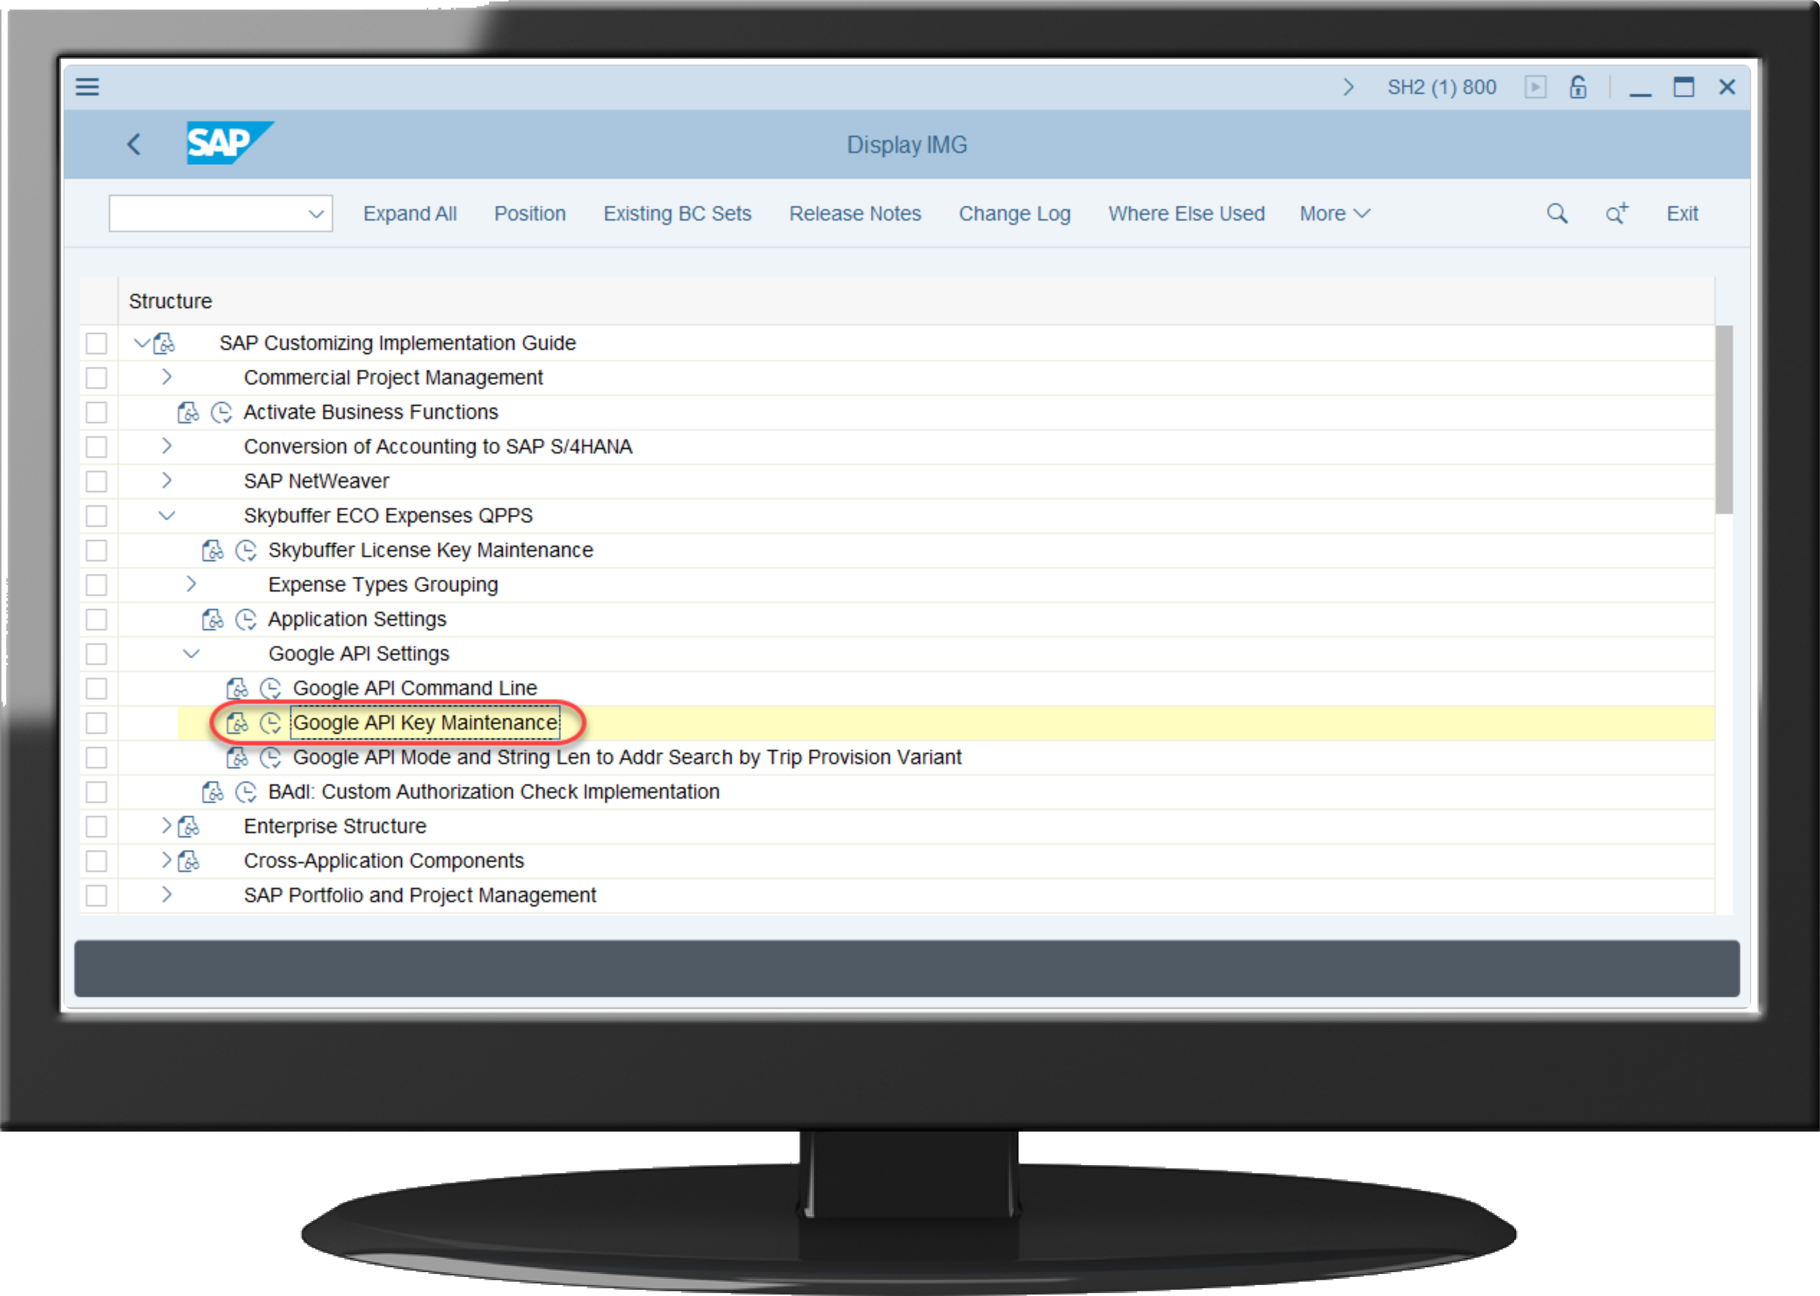Execute activity icon for Google API Key Maintenance
1820x1296 pixels.
click(x=270, y=723)
